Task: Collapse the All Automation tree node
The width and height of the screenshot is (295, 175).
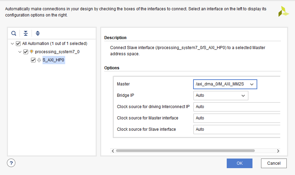Action: pyautogui.click(x=13, y=44)
